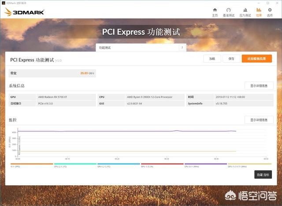Click the orange compare results online button
282x206 pixels.
[256, 59]
